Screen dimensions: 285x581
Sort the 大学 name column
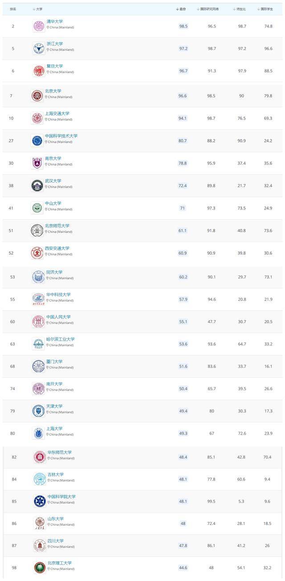(38, 9)
